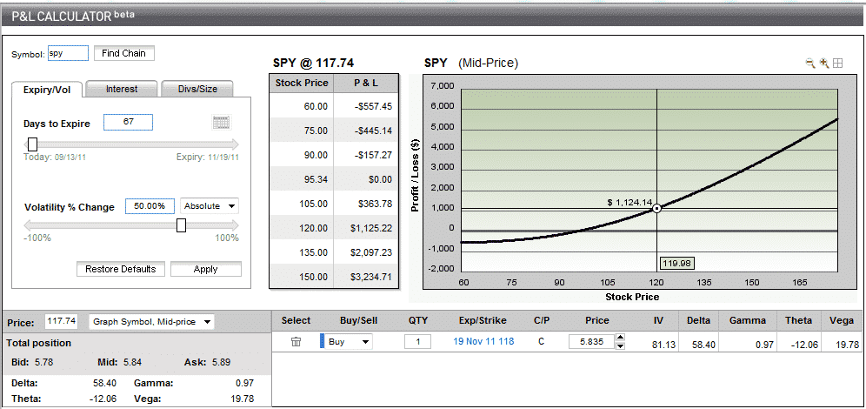Image resolution: width=866 pixels, height=409 pixels.
Task: Click the Theta column header
Action: [797, 320]
